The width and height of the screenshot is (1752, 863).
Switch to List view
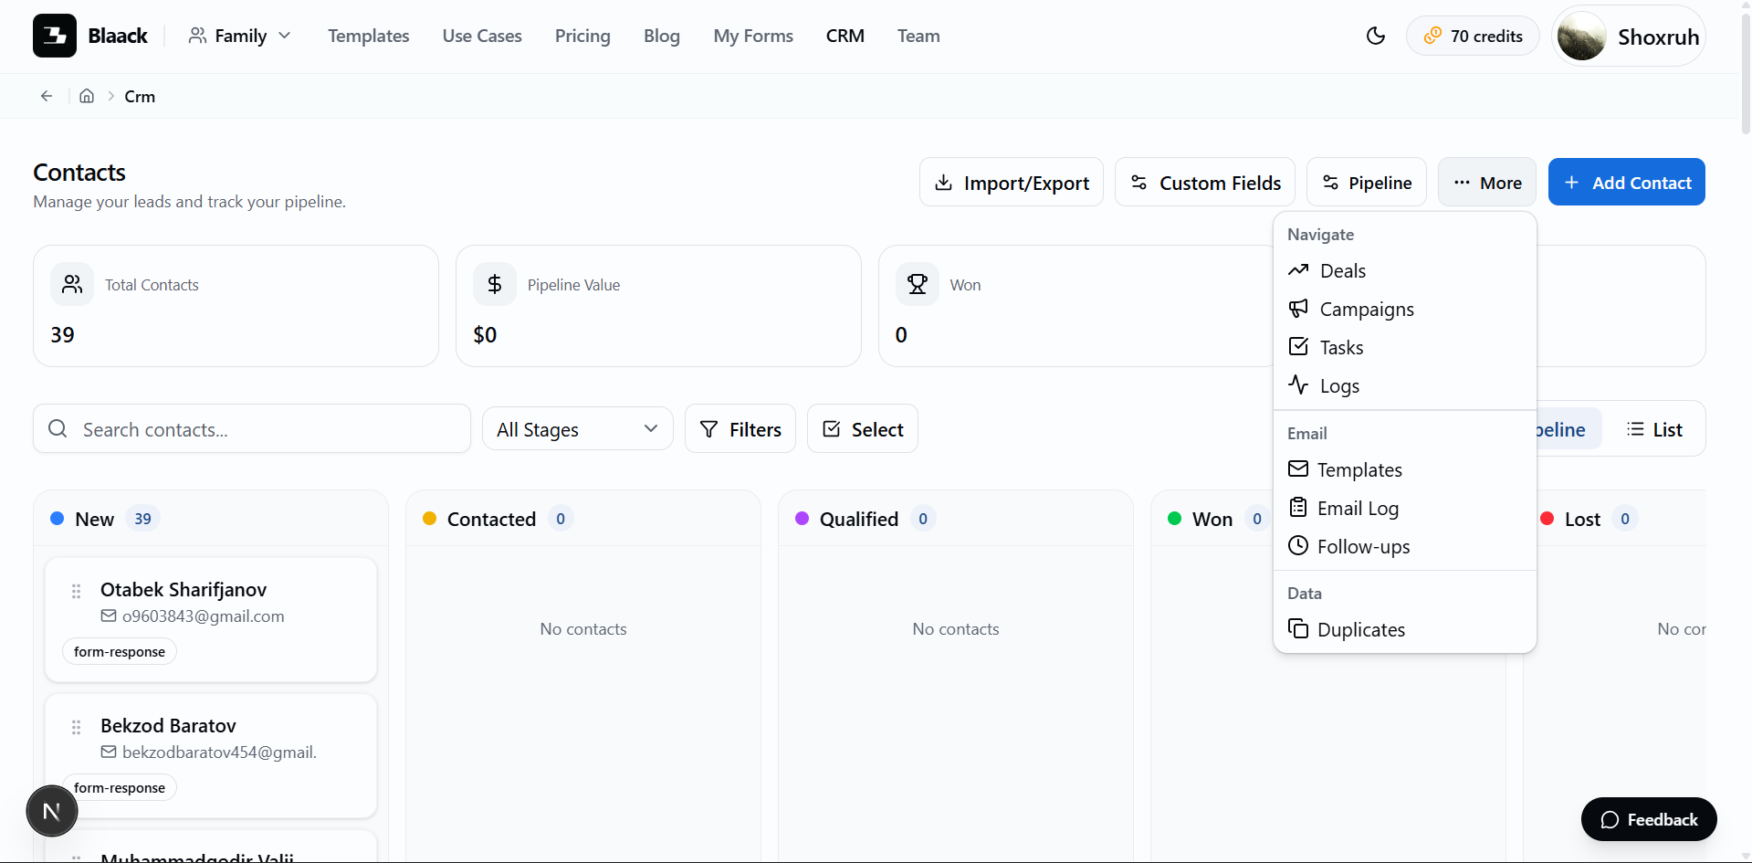[1654, 428]
